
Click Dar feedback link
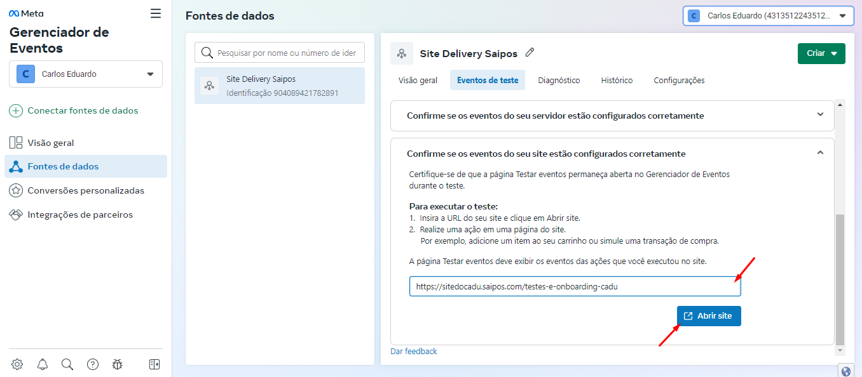pyautogui.click(x=414, y=351)
